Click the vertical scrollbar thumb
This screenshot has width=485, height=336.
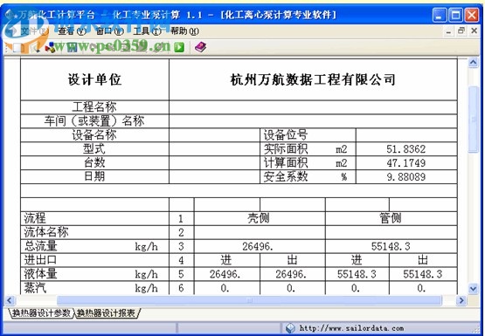pyautogui.click(x=473, y=120)
